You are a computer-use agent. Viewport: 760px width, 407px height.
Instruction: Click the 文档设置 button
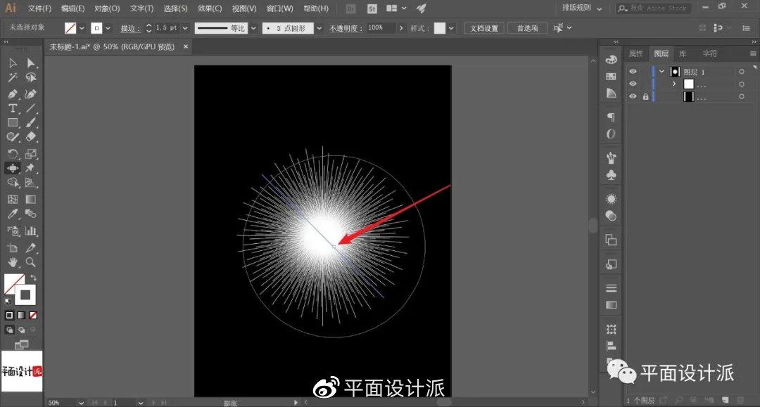coord(483,28)
